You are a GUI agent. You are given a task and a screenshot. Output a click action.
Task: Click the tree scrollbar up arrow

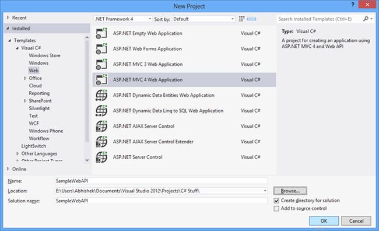point(87,37)
